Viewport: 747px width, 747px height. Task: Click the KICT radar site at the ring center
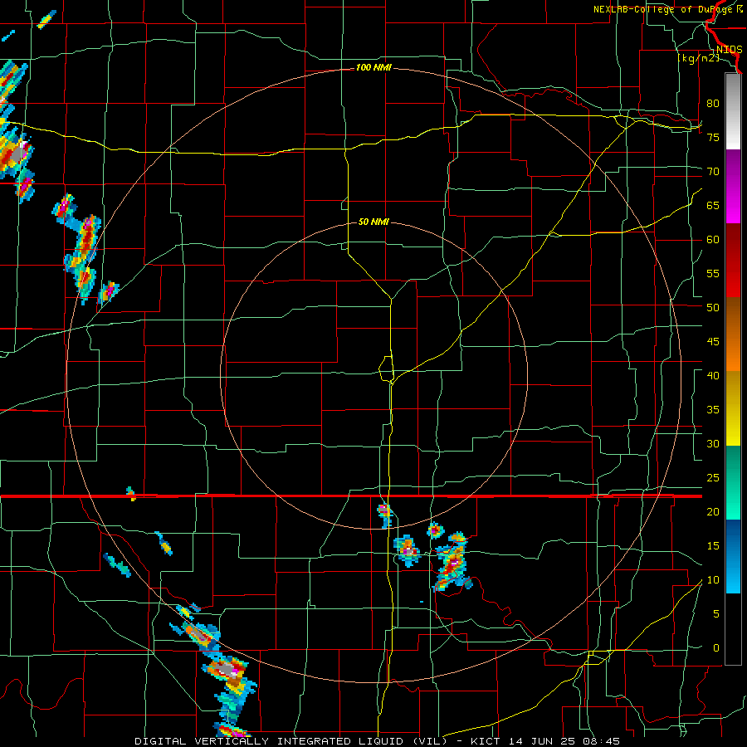click(374, 375)
